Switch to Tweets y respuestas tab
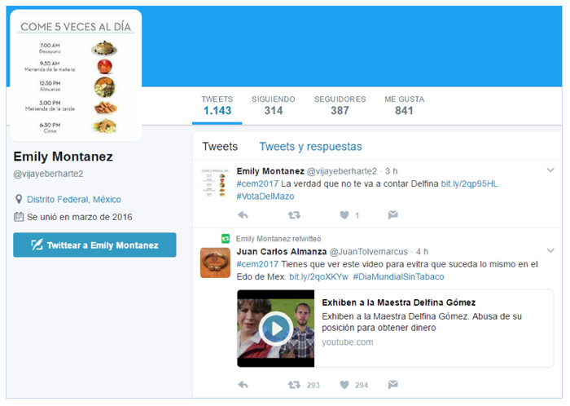 (310, 147)
